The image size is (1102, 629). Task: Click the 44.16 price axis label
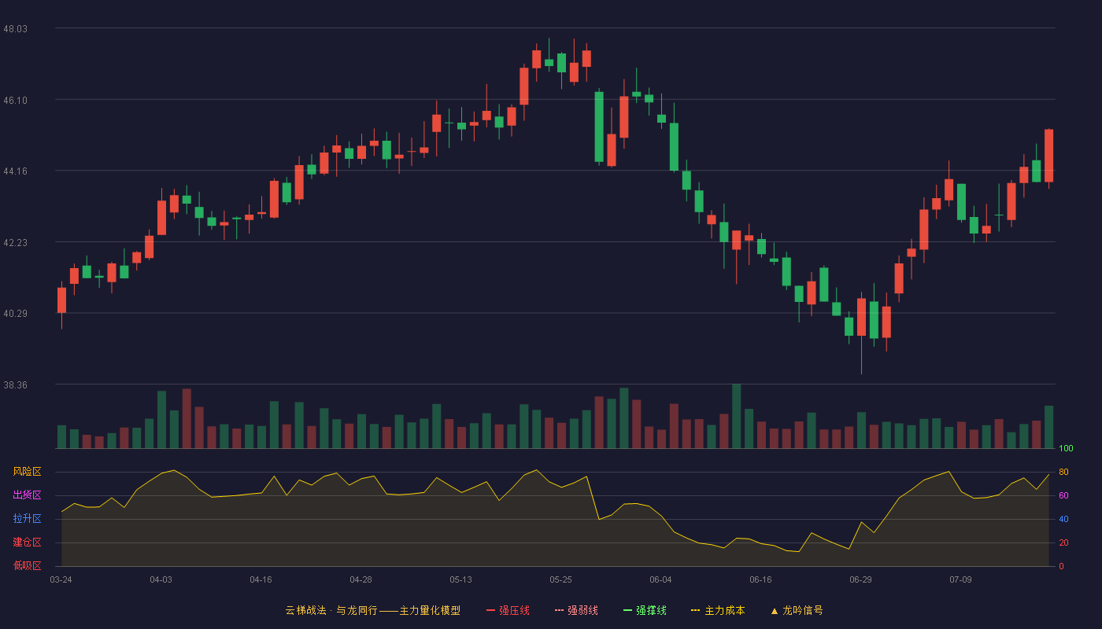(15, 171)
